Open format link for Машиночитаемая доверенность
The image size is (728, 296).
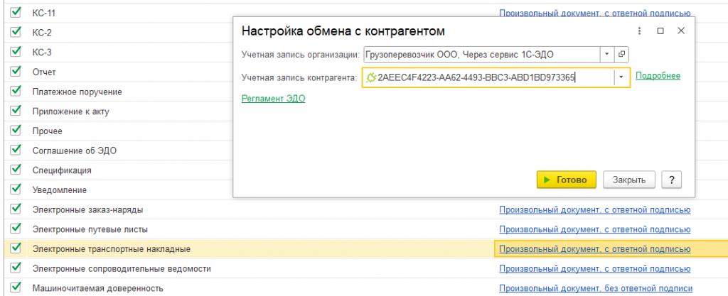pos(596,289)
